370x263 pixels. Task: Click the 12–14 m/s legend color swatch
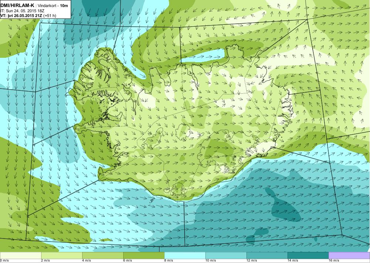point(267,256)
